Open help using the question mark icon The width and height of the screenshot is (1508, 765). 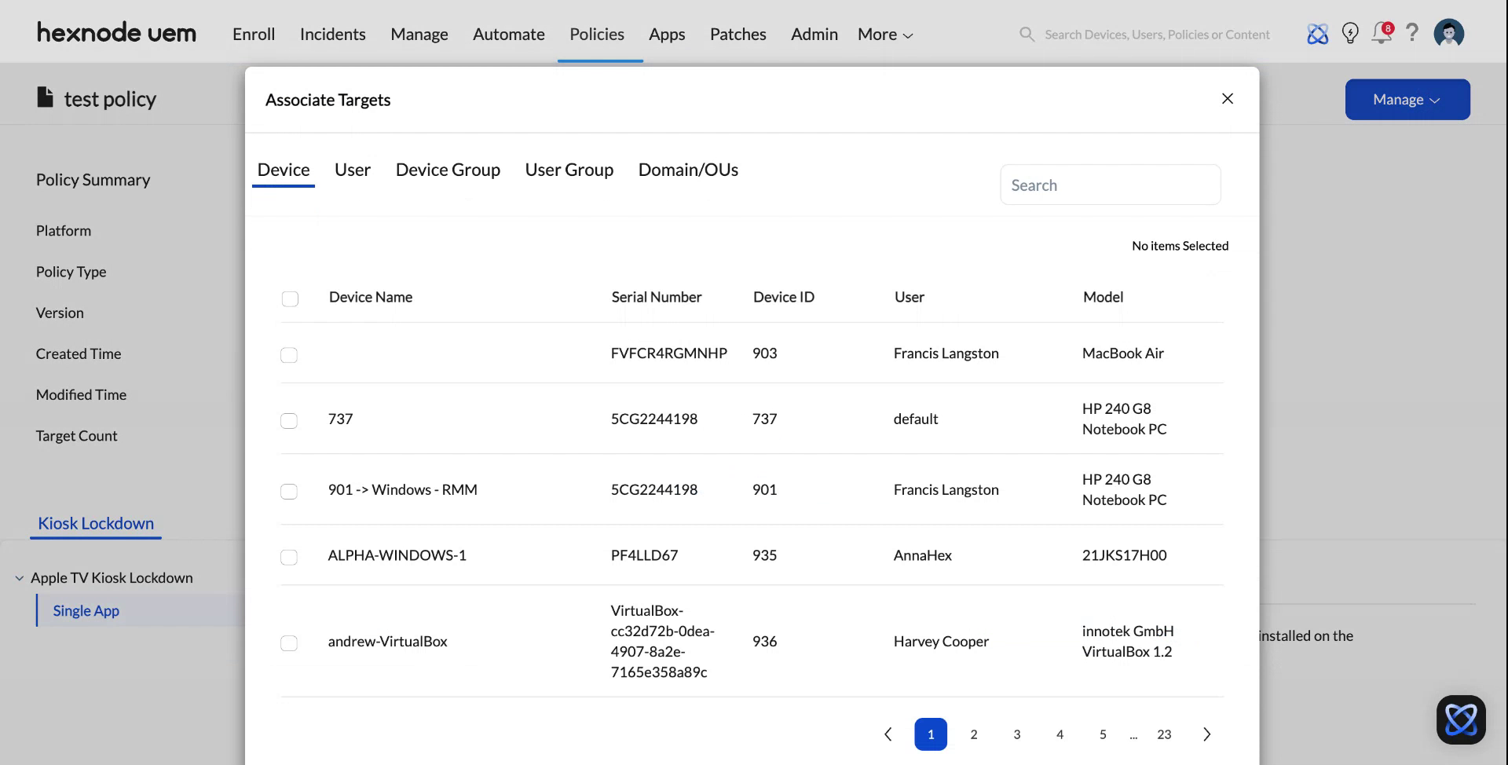click(x=1413, y=33)
